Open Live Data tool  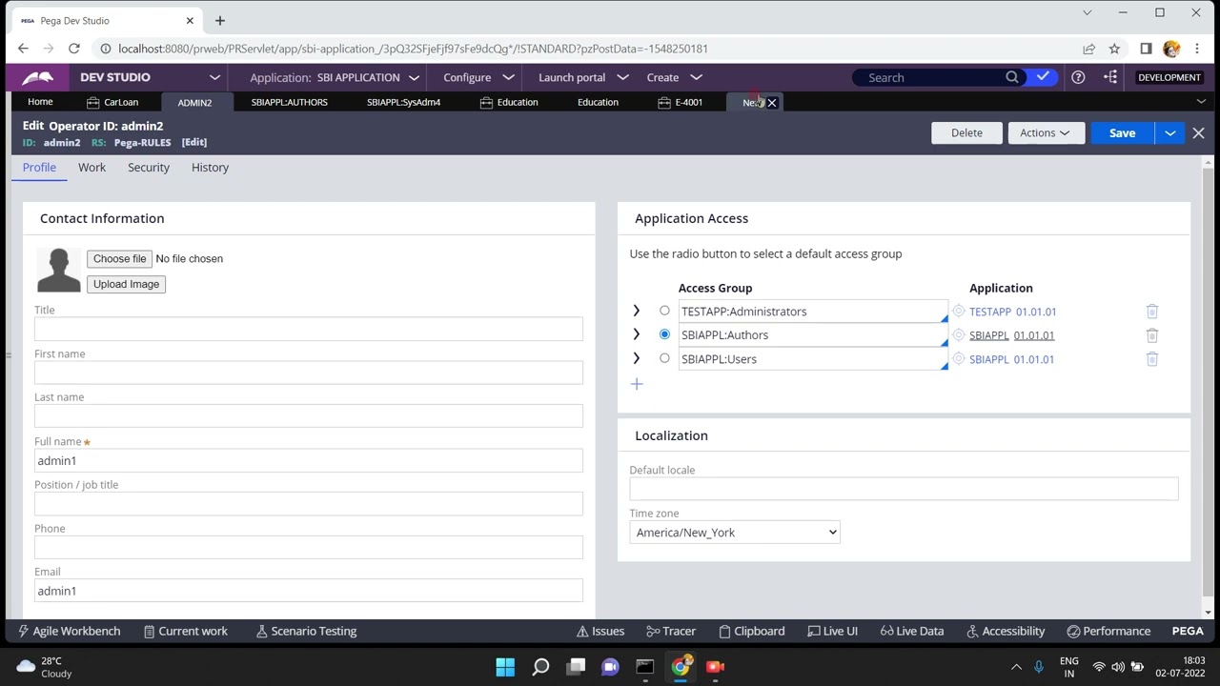(x=912, y=631)
